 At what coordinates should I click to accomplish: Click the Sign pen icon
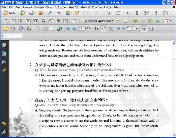tap(49, 13)
